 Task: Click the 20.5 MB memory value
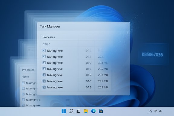[x=103, y=69]
